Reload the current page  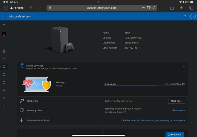[x=154, y=8]
